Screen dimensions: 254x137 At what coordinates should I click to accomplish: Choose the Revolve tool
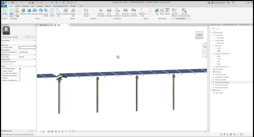coord(35,12)
